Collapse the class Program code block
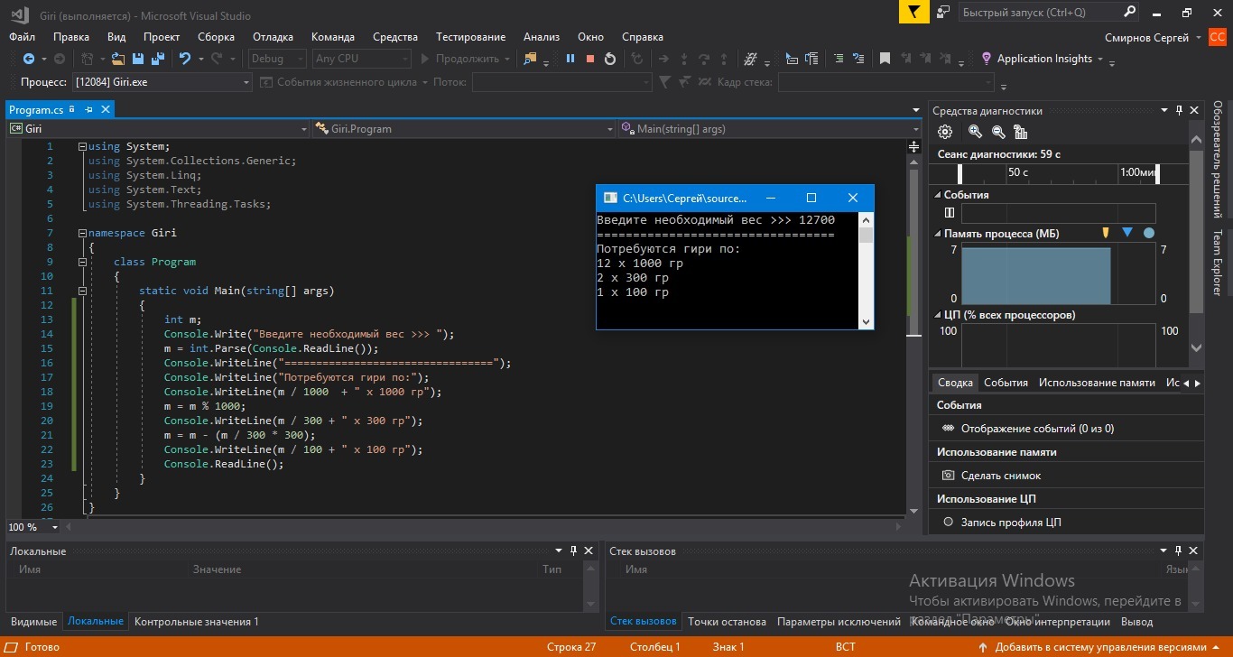The height and width of the screenshot is (657, 1233). pos(82,262)
